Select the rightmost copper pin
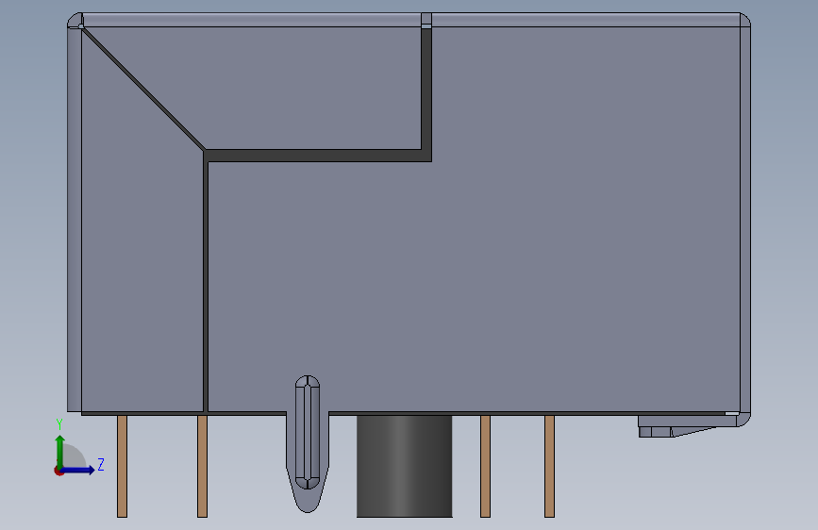The image size is (818, 530). pyautogui.click(x=549, y=466)
